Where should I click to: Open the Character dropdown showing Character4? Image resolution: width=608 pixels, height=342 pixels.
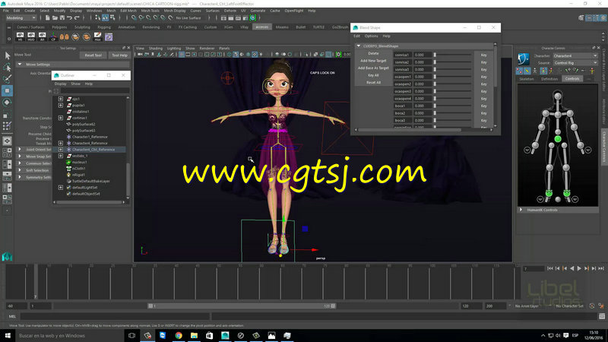pos(575,55)
